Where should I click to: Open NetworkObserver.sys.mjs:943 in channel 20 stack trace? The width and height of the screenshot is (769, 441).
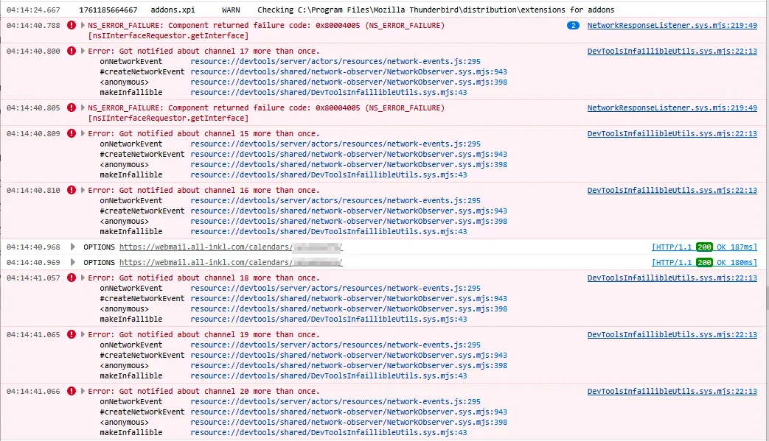pyautogui.click(x=349, y=412)
